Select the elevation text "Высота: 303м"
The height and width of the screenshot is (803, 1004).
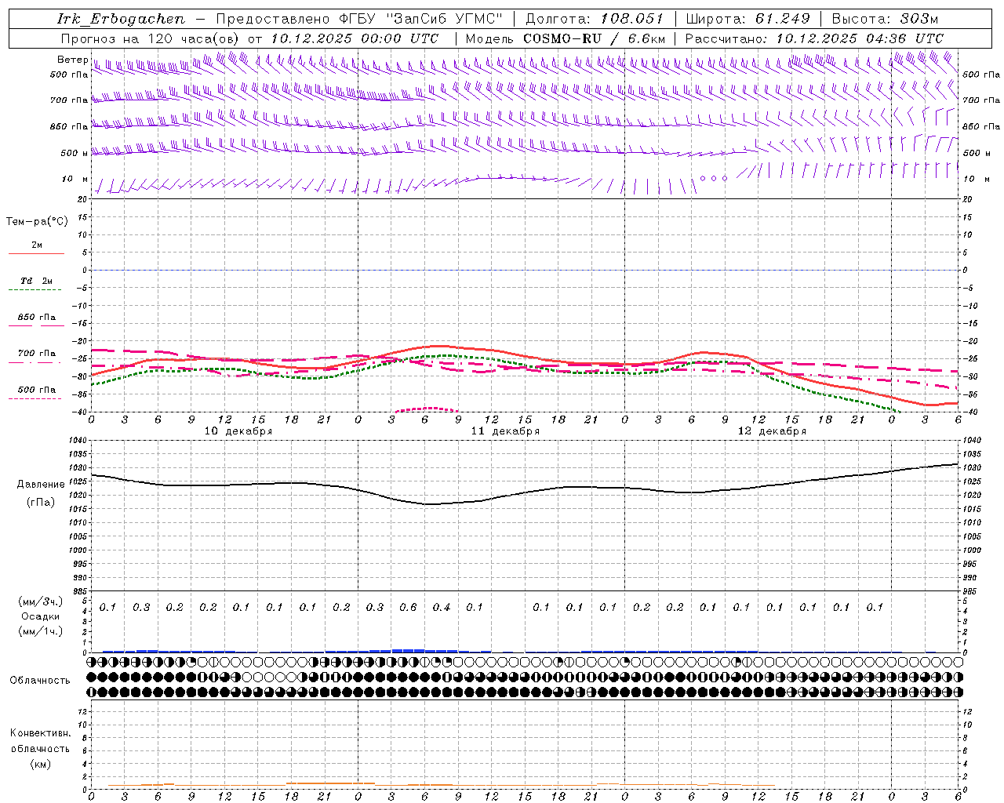[885, 19]
